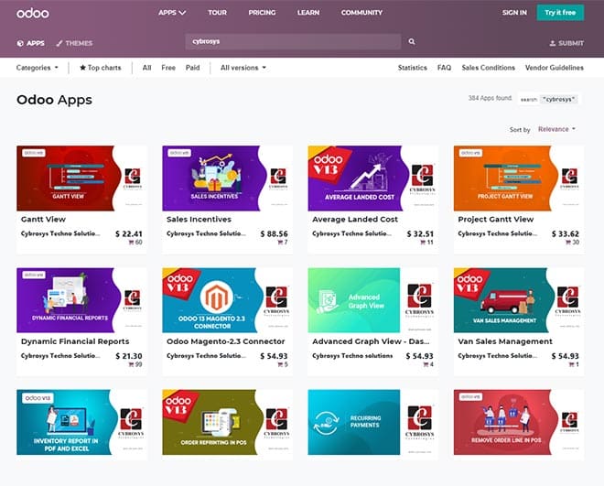This screenshot has height=486, width=604.
Task: Open the All versions dropdown
Action: 243,68
